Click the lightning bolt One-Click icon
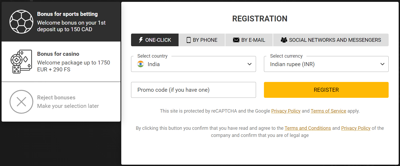This screenshot has height=166, width=400. (x=141, y=40)
